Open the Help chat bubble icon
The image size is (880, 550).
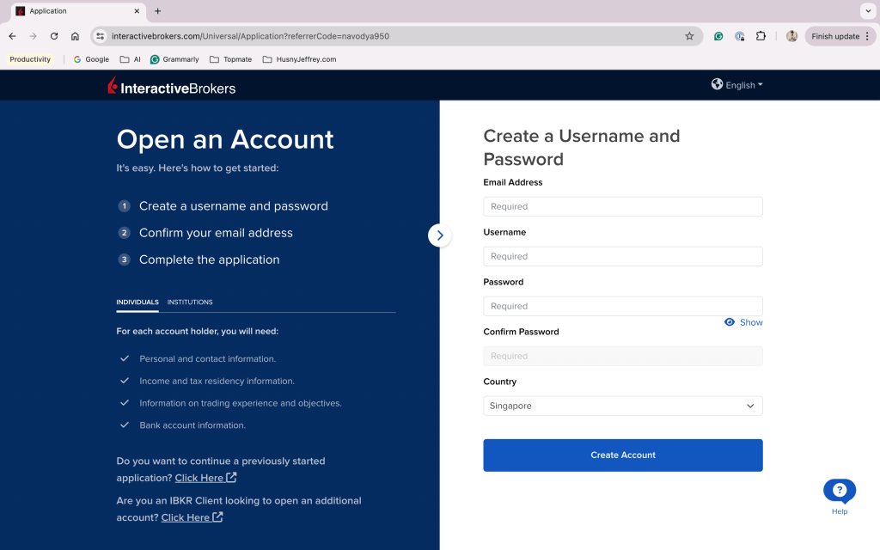point(839,491)
